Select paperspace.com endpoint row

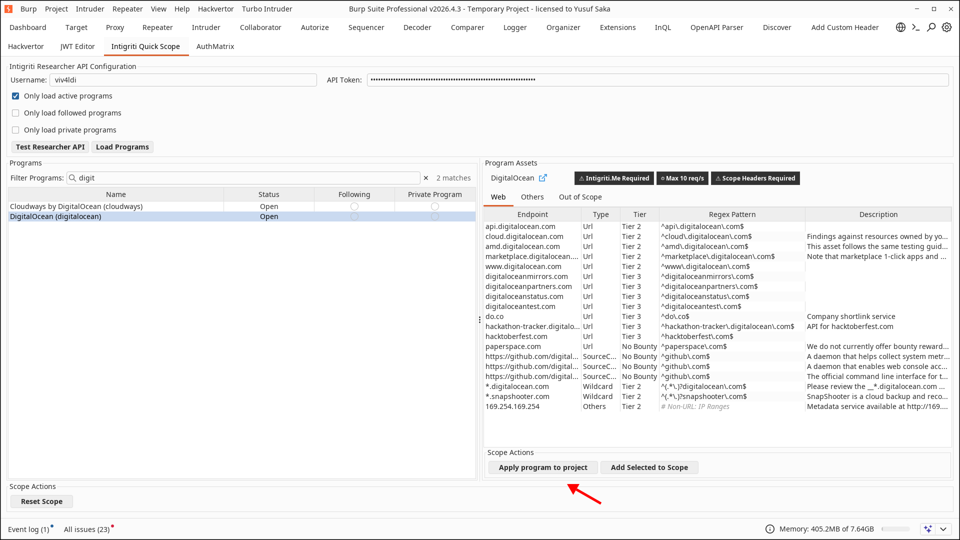click(717, 346)
